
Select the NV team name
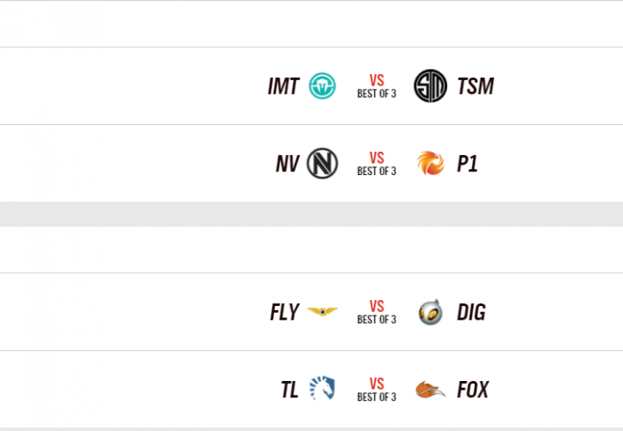pyautogui.click(x=287, y=164)
